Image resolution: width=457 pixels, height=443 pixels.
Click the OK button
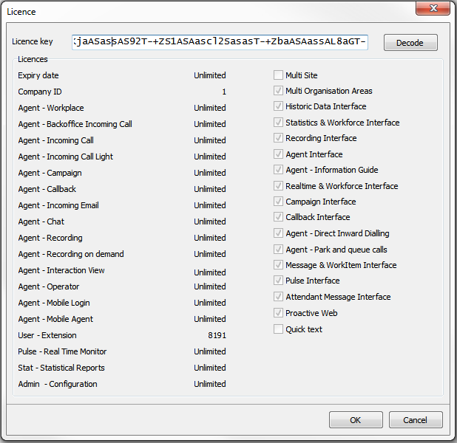click(356, 420)
